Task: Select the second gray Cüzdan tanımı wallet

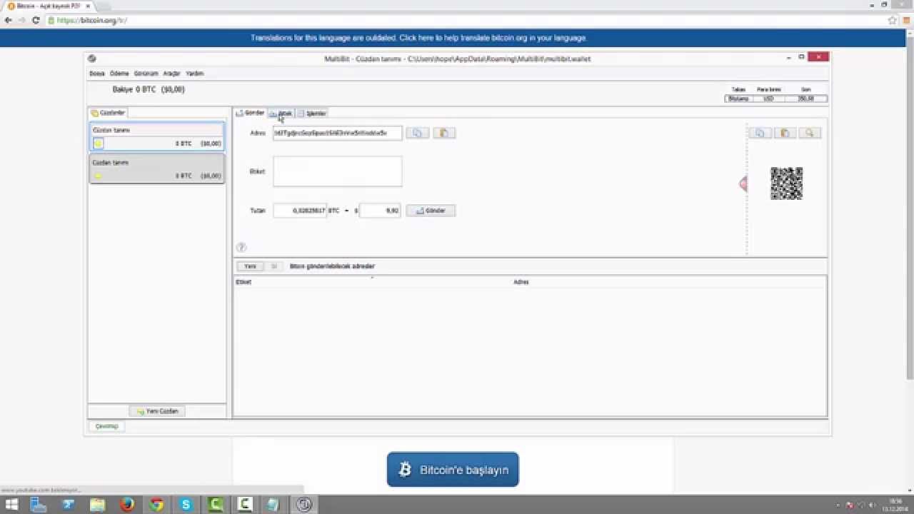Action: [157, 168]
